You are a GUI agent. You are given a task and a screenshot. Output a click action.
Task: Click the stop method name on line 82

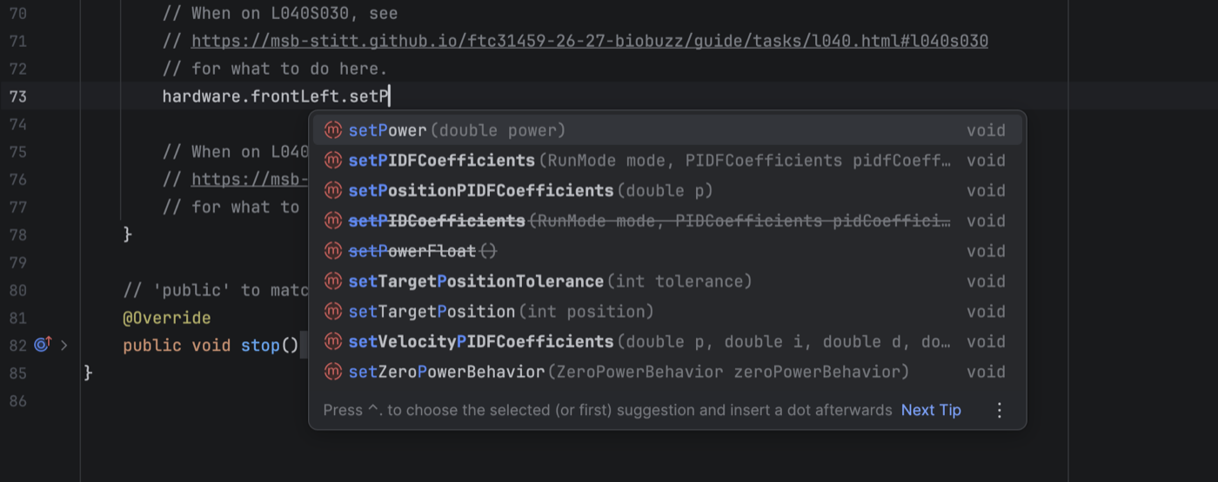[260, 346]
